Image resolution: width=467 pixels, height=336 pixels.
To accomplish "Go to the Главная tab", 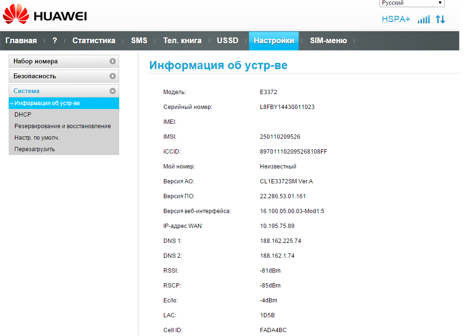I will pos(21,40).
